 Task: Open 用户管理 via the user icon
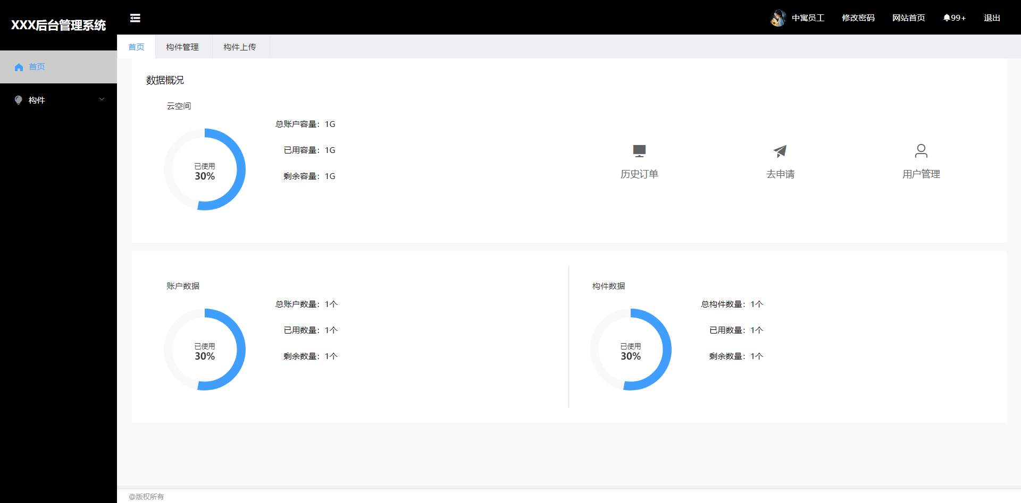(920, 151)
